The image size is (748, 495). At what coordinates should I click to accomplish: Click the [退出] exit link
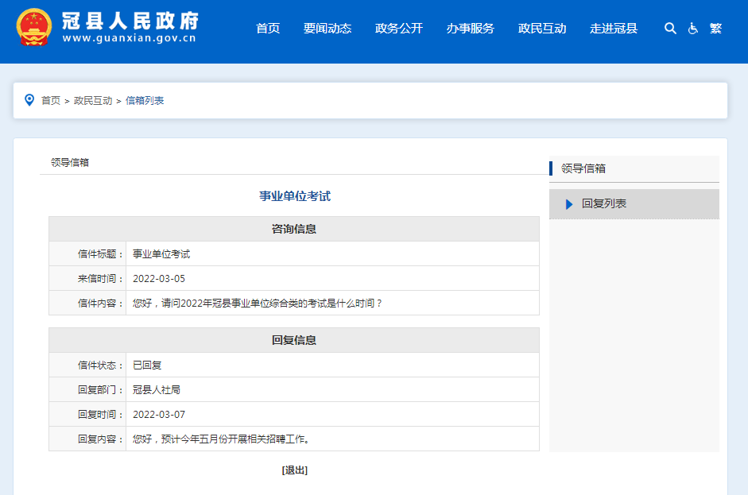pyautogui.click(x=294, y=470)
